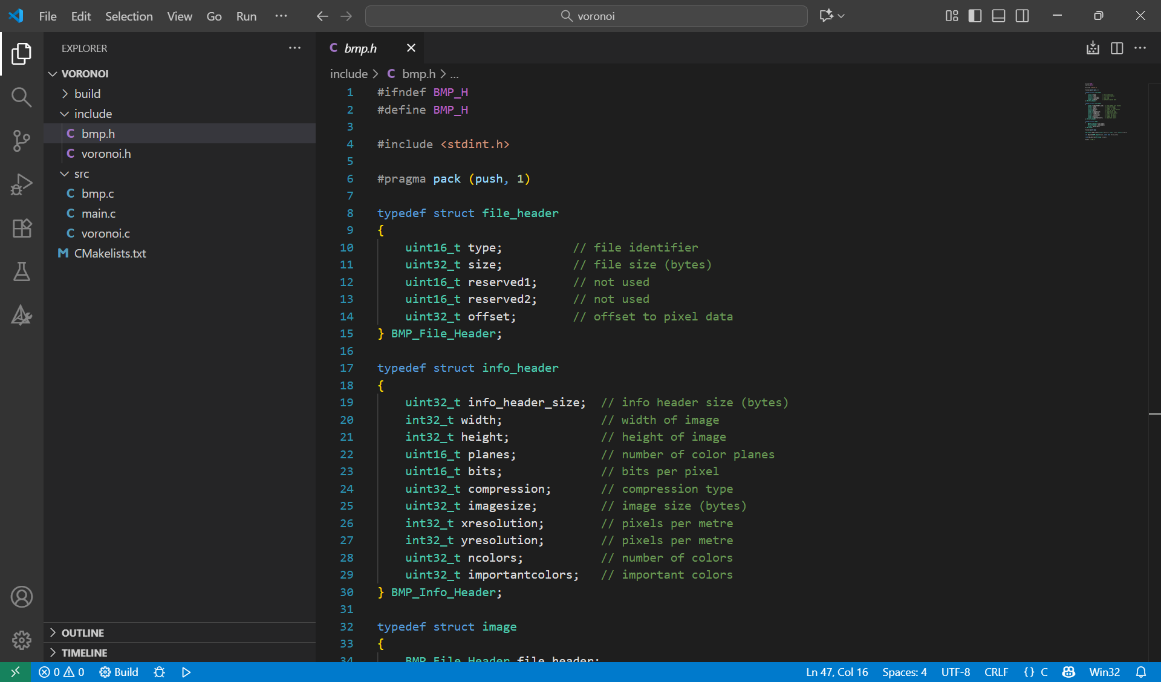Collapse the src folder
The height and width of the screenshot is (682, 1161).
pyautogui.click(x=81, y=174)
